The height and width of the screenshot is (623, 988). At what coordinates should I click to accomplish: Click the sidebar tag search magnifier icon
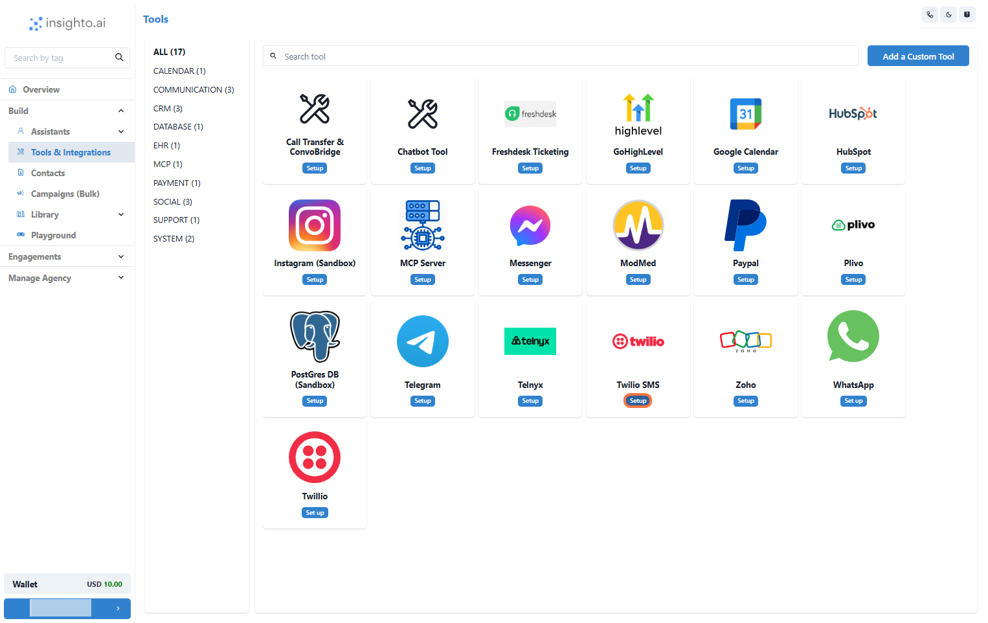point(119,58)
